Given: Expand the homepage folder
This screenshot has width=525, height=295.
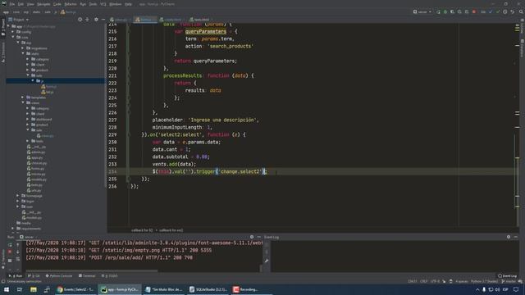Looking at the screenshot, I should pyautogui.click(x=18, y=196).
